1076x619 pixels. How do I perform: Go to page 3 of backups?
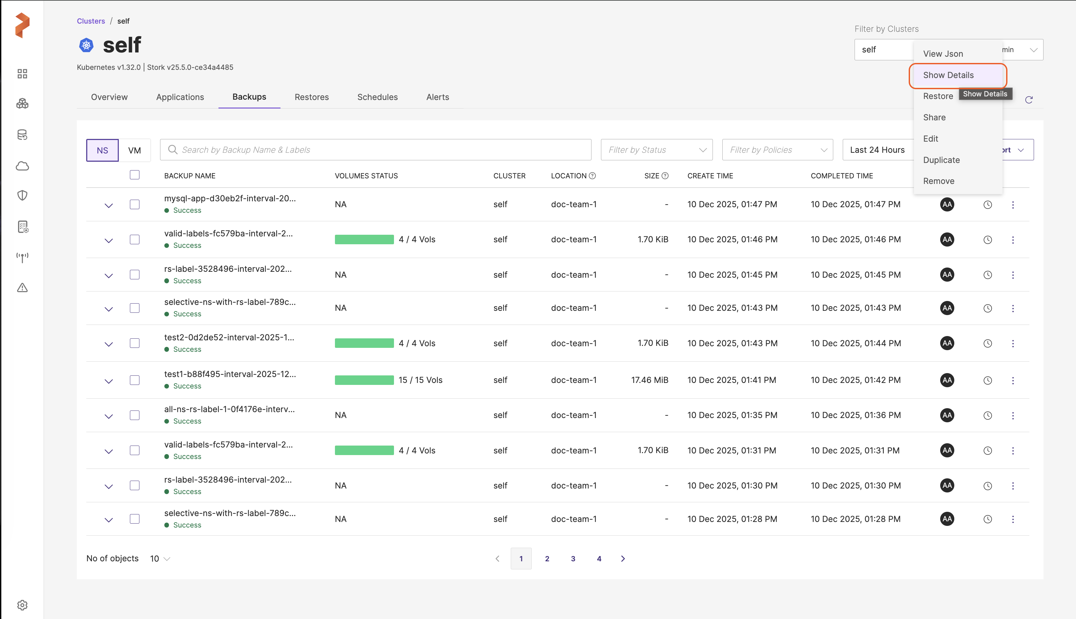click(x=573, y=559)
